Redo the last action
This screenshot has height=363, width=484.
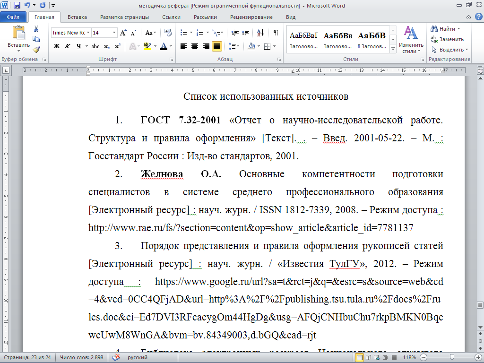pos(43,5)
